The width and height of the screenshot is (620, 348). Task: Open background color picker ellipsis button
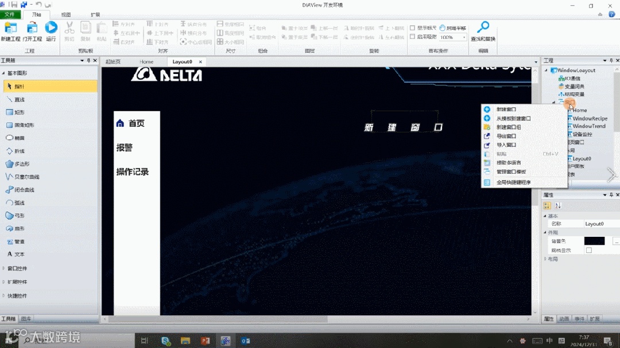tap(616, 241)
